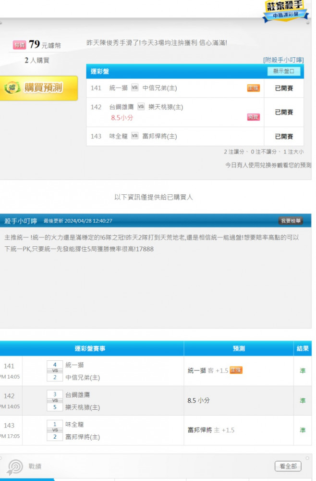Image resolution: width=316 pixels, height=481 pixels.
Task: Click the 免費 badge in game 142 row
Action: tap(253, 117)
